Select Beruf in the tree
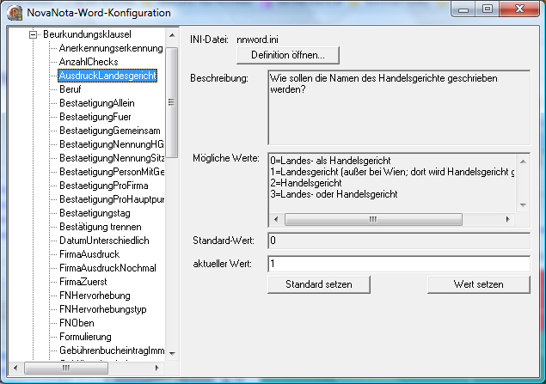Viewport: 546px width, 384px height. 70,89
